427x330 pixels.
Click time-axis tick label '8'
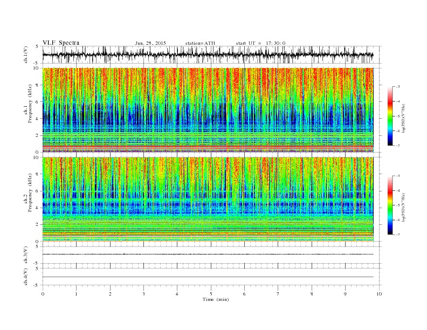tap(312, 294)
